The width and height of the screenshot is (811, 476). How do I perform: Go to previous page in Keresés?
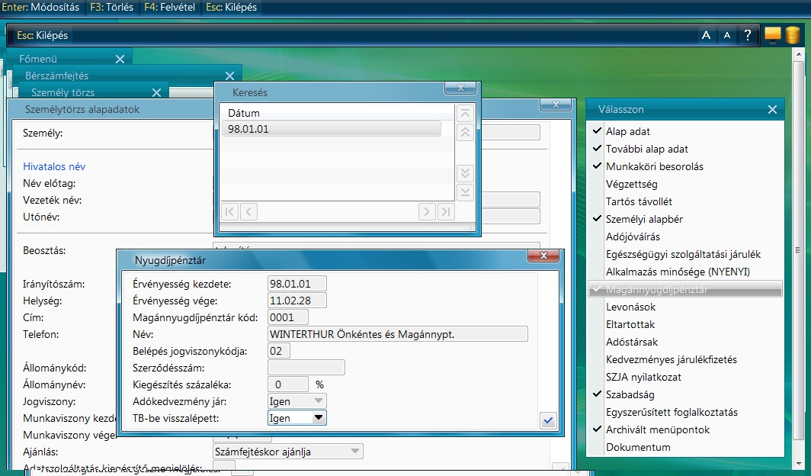248,211
